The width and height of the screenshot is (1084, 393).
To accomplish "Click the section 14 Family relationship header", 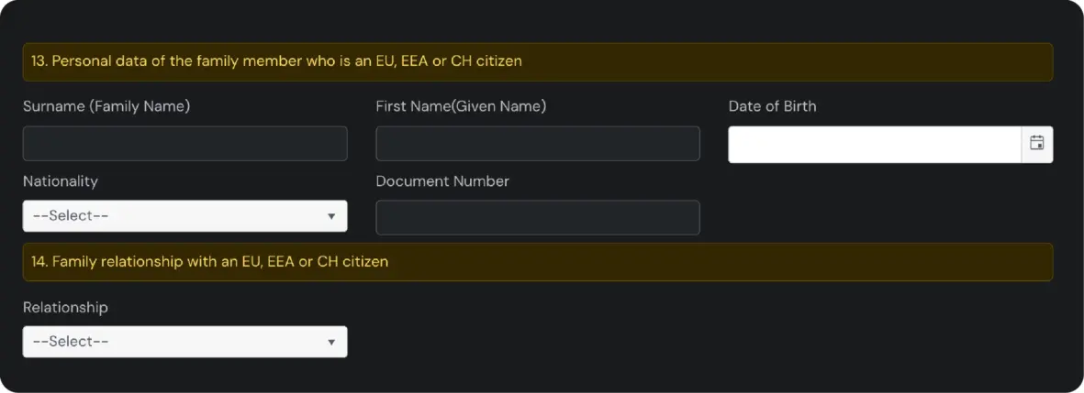I will [538, 262].
